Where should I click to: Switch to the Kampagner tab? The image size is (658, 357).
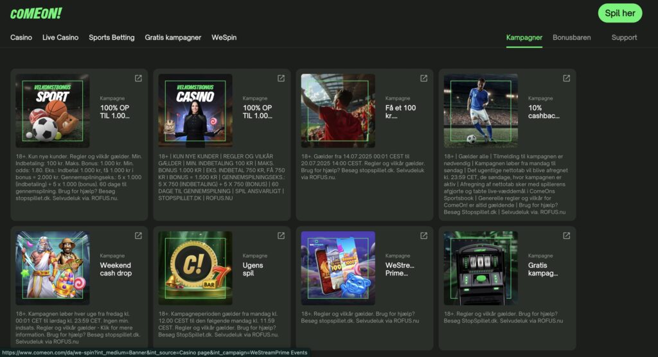coord(524,37)
